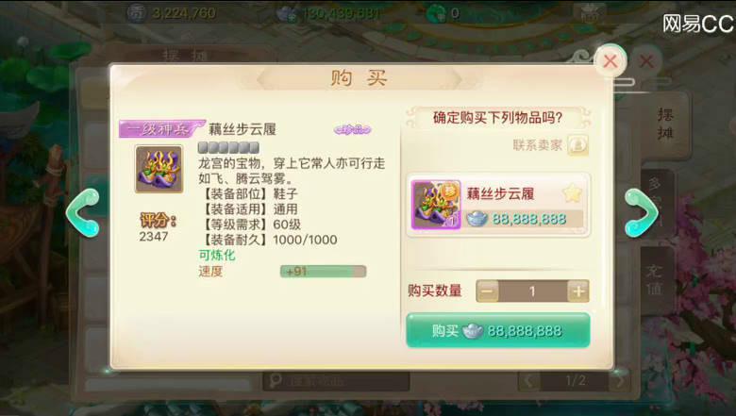
Task: Click the 珍品 rarity badge
Action: pos(352,130)
